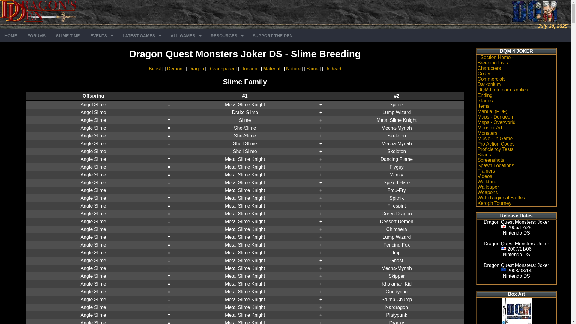Go to the Section Home link
The width and height of the screenshot is (576, 324).
(496, 58)
